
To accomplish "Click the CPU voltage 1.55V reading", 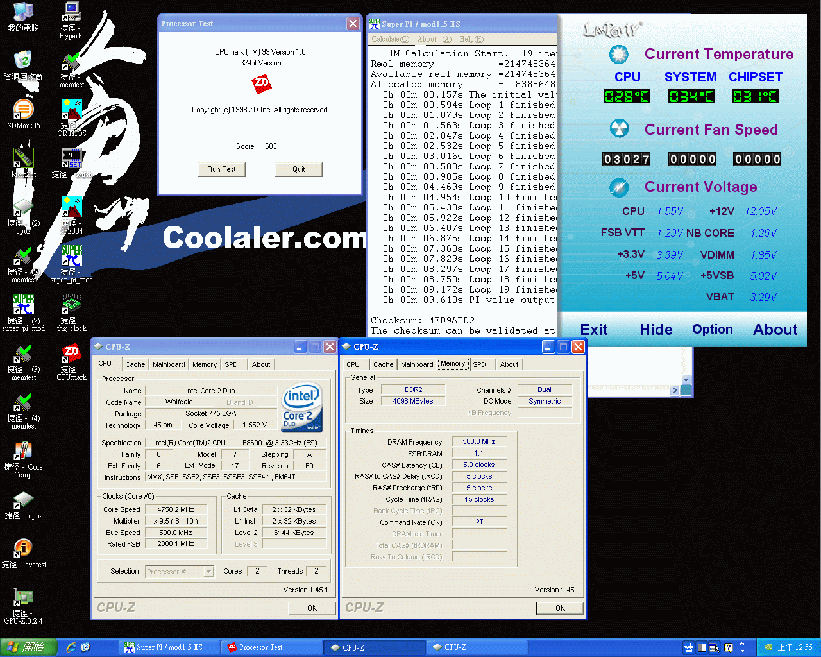I will coord(670,211).
